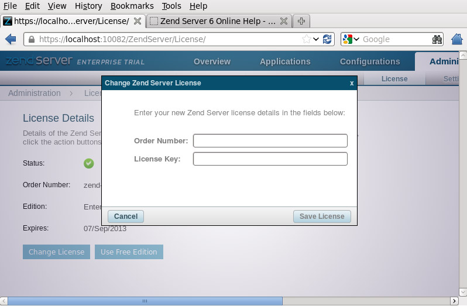Click the green status checkmark icon

tap(89, 163)
